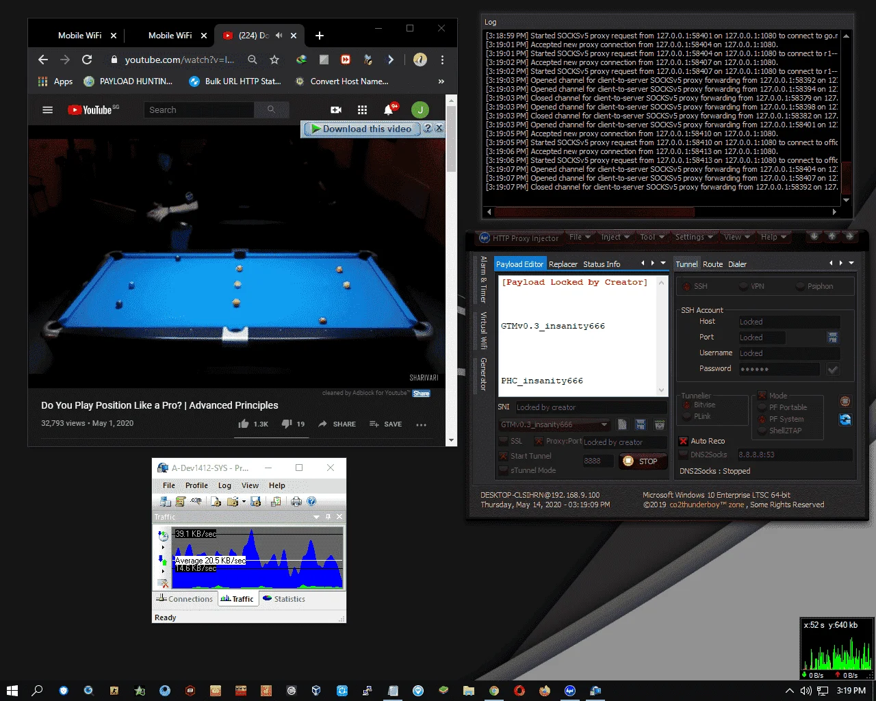Toggle the Auto Reco checkbox

pyautogui.click(x=683, y=441)
